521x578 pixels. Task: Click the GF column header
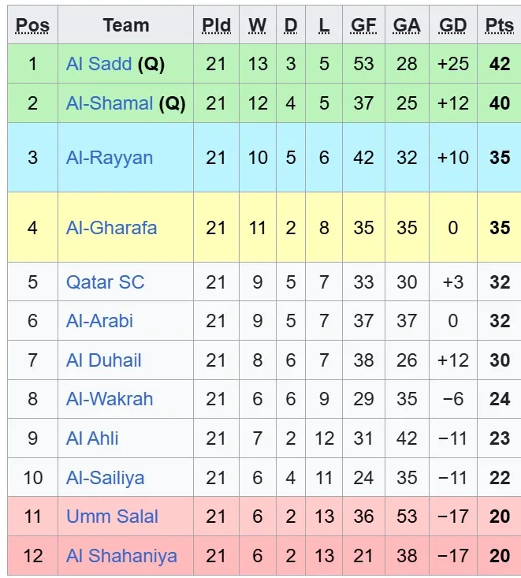[363, 25]
